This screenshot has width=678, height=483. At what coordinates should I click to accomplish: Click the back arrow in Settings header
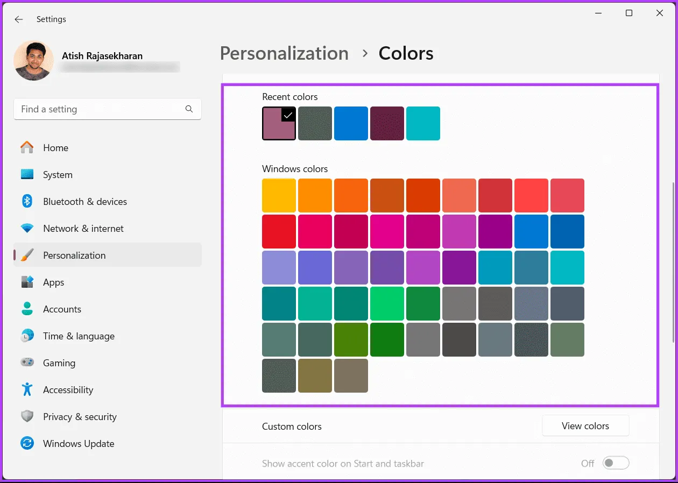click(x=19, y=19)
